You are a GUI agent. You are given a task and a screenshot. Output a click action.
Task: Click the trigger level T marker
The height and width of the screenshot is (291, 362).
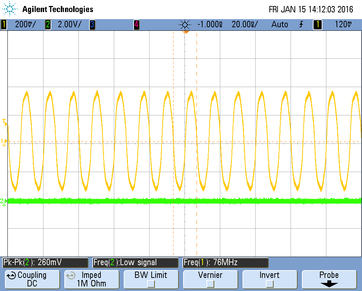click(4, 122)
